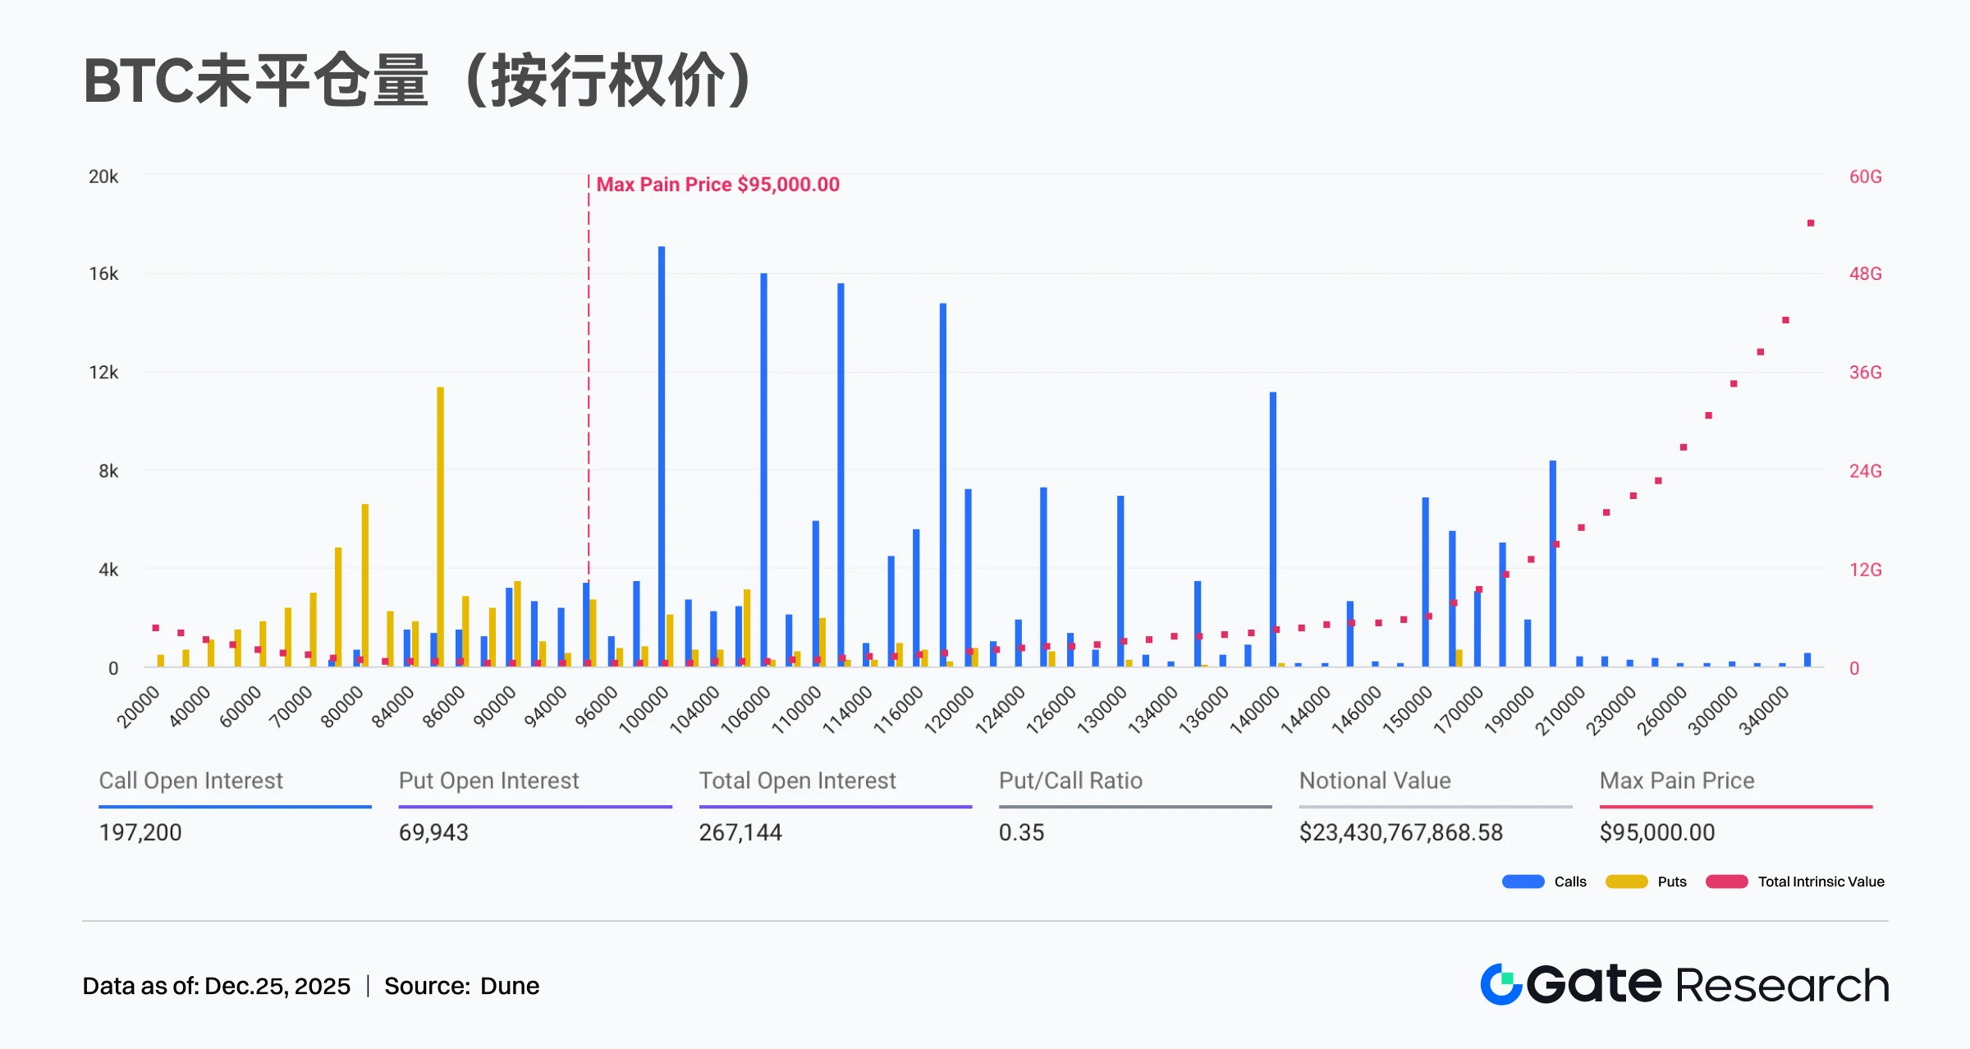Select the Call Open Interest stat header
The width and height of the screenshot is (1970, 1049).
click(190, 781)
